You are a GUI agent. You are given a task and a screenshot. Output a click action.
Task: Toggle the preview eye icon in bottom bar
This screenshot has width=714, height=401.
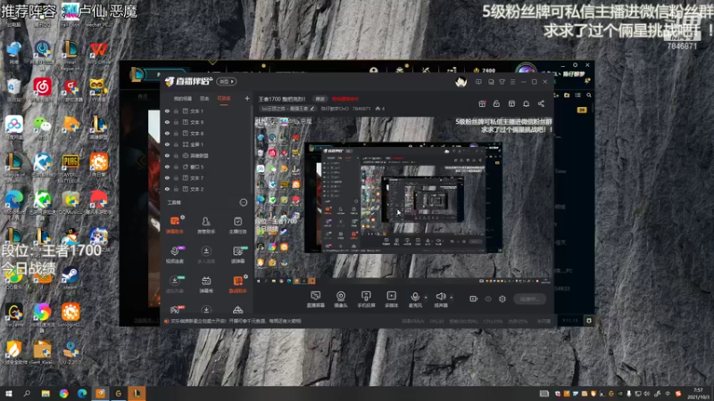pos(488,299)
